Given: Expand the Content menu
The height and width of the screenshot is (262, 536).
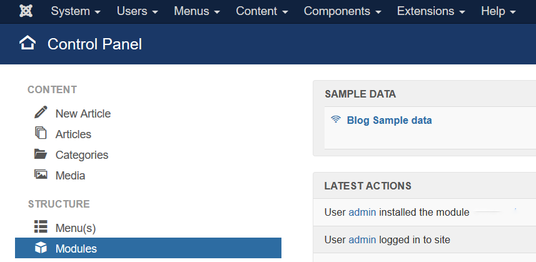Looking at the screenshot, I should (261, 11).
